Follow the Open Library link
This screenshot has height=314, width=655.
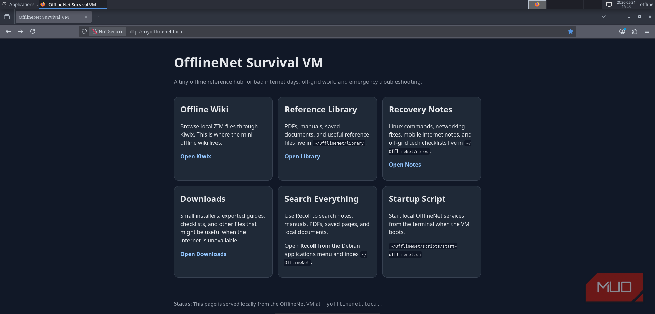[x=302, y=156]
